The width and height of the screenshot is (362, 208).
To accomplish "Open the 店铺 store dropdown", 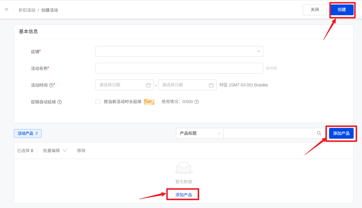I will click(x=179, y=51).
